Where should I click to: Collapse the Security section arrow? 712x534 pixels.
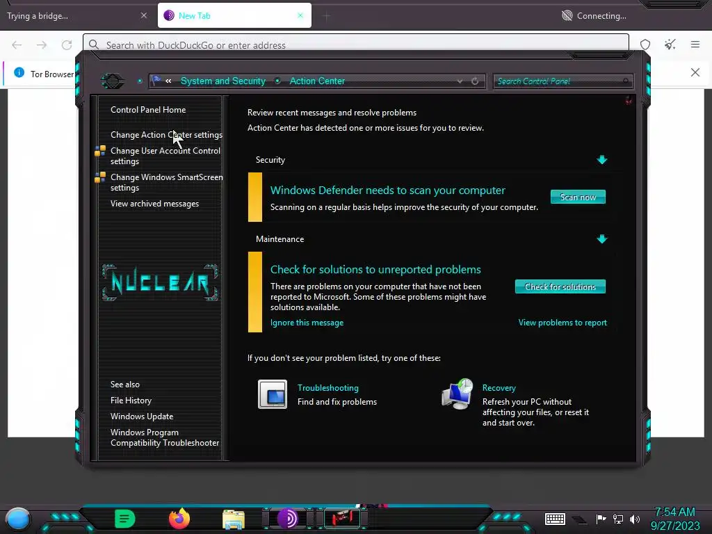click(x=601, y=159)
